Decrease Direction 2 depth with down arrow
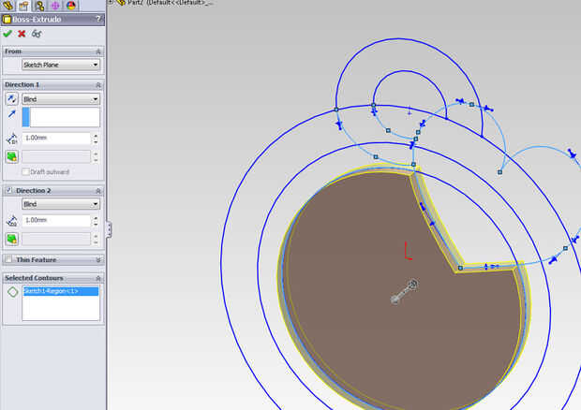581x410 pixels. pos(96,224)
